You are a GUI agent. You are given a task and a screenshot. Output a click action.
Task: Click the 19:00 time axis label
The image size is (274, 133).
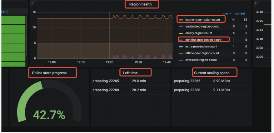(x=52, y=62)
